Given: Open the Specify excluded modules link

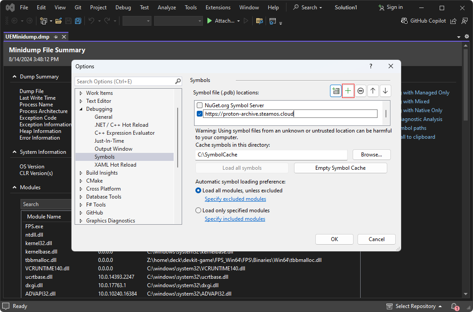Looking at the screenshot, I should (x=235, y=199).
